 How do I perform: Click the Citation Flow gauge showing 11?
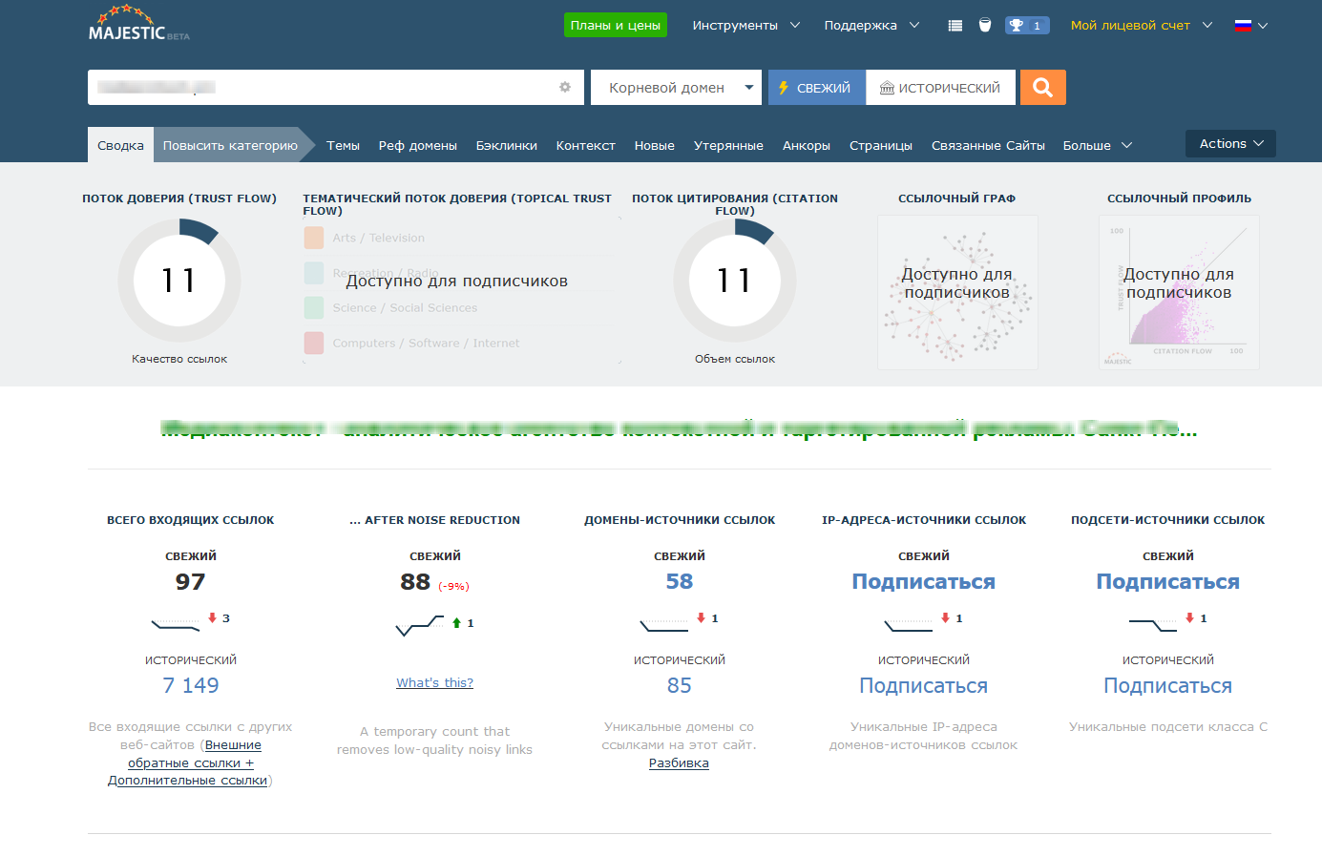(x=735, y=281)
